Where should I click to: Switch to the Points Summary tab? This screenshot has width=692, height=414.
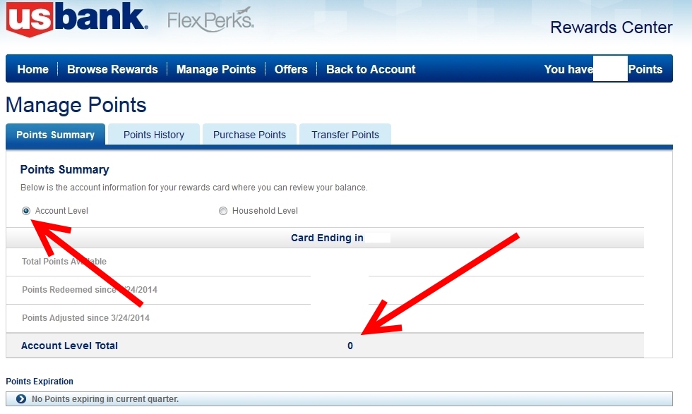point(55,135)
